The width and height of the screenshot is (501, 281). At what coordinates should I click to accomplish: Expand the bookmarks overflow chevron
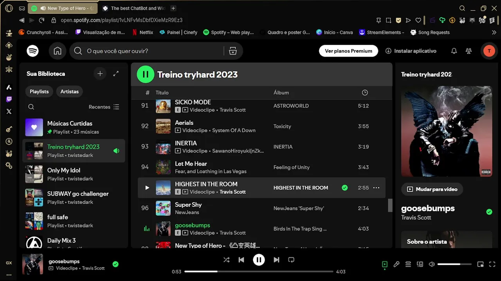(x=494, y=32)
